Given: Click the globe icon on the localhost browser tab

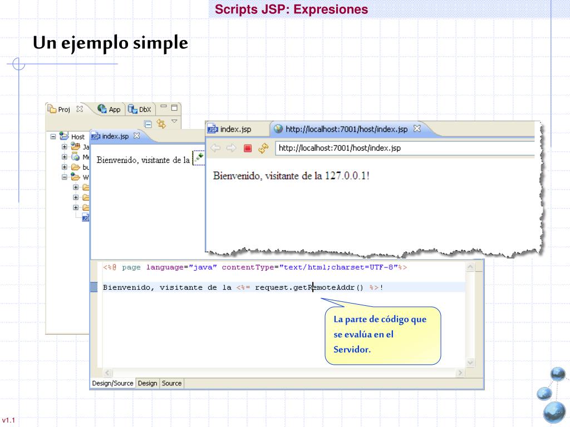Looking at the screenshot, I should [278, 129].
